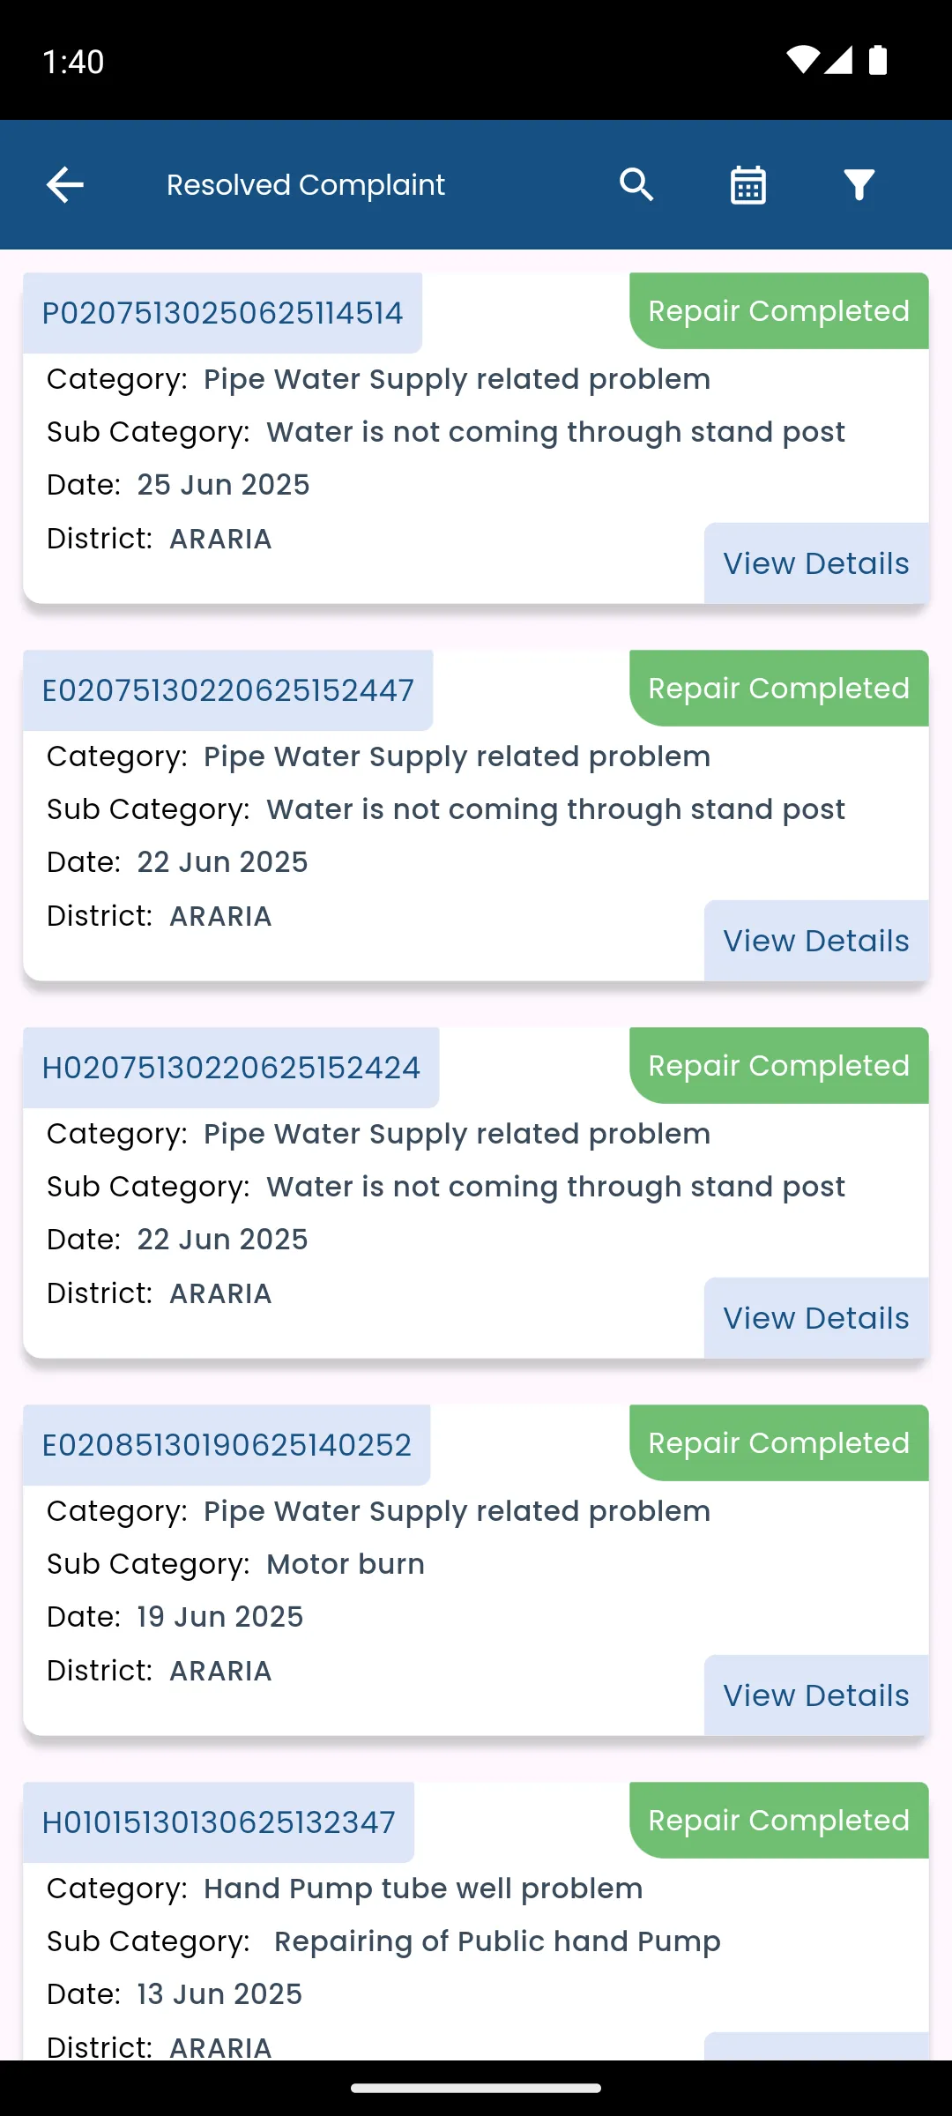Tap the cellular signal icon
Screen dimensions: 952x2116
tap(838, 60)
